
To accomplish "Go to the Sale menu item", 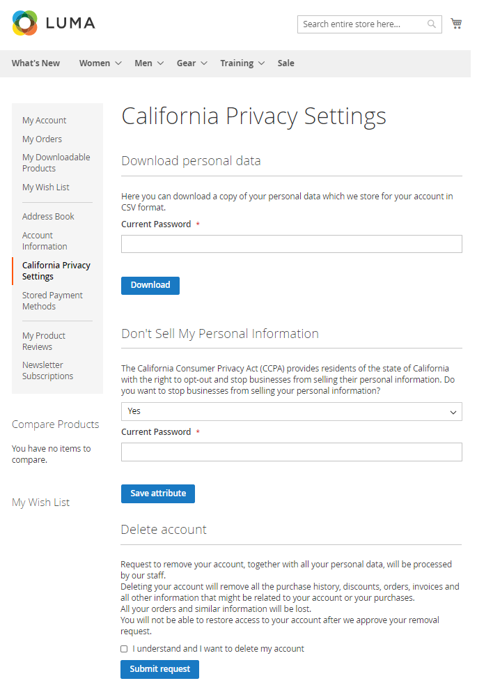I will coord(286,63).
